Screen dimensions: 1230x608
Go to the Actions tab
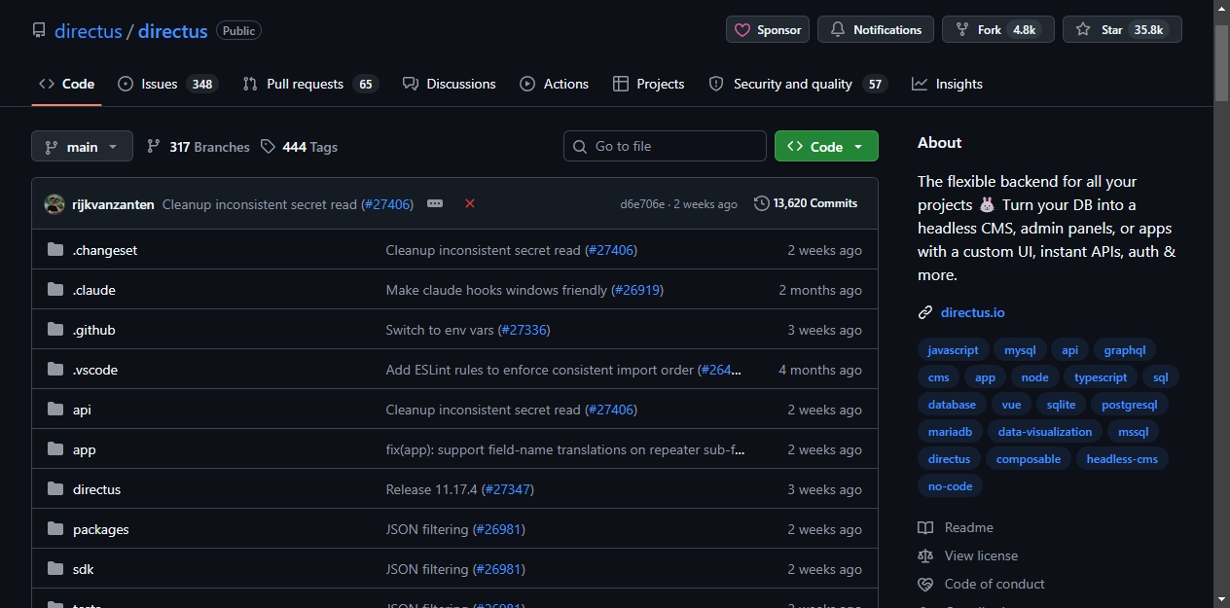pos(554,84)
